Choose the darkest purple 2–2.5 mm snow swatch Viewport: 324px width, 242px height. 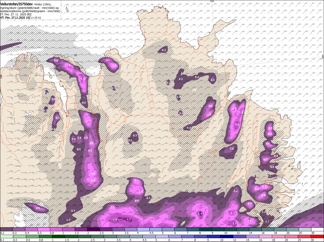coord(94,229)
